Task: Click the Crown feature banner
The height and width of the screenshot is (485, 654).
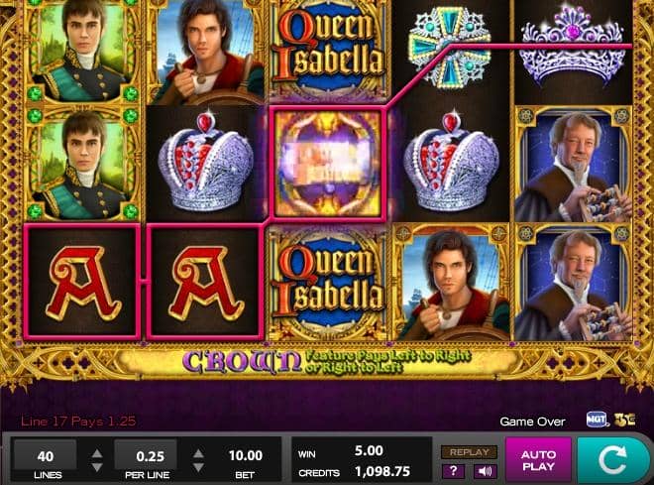Action: [327, 361]
